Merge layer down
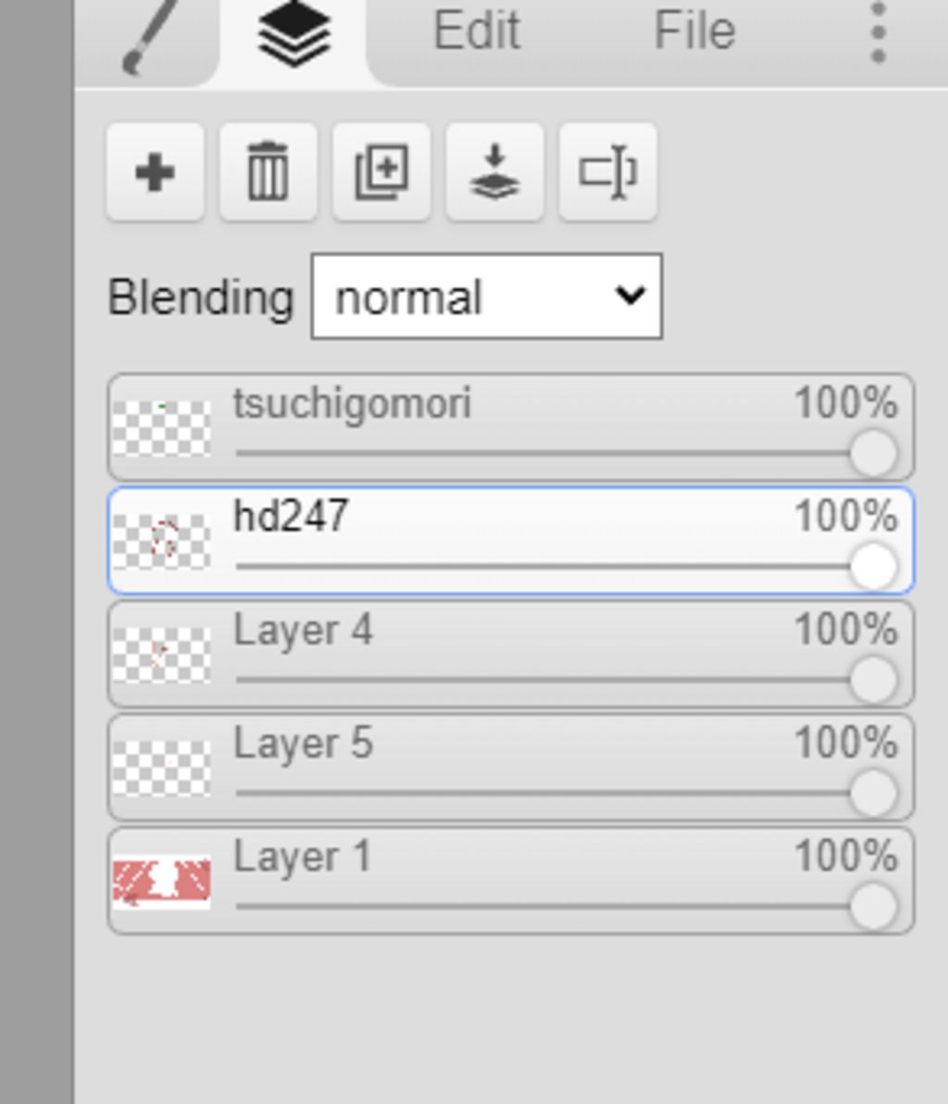Viewport: 948px width, 1104px height. click(x=494, y=172)
